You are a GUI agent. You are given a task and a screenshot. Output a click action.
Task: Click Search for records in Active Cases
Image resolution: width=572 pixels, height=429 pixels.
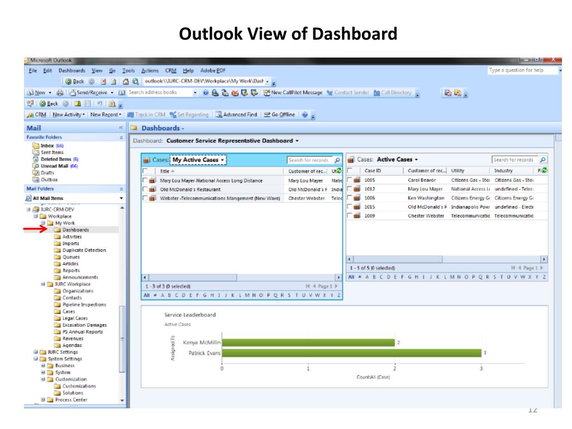coord(515,160)
